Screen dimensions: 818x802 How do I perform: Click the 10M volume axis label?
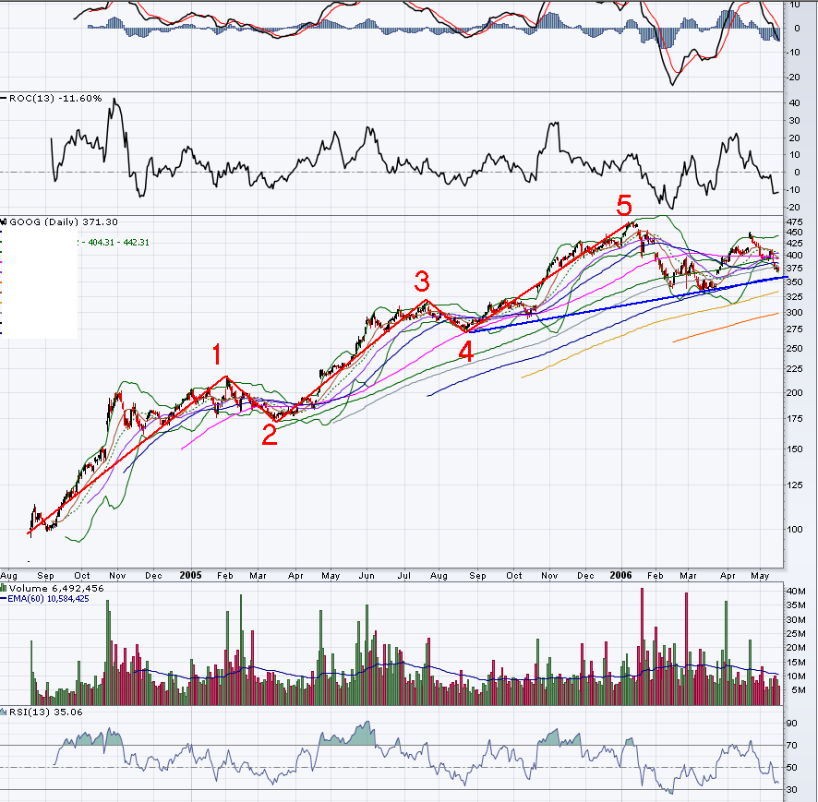[x=796, y=676]
